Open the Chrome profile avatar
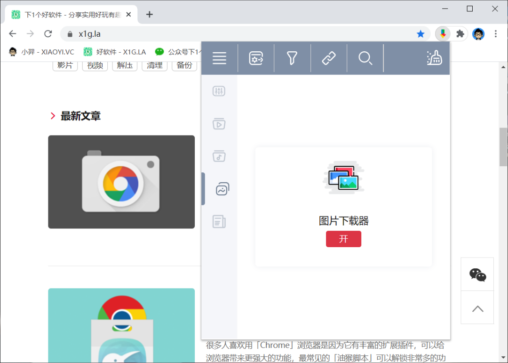 (478, 34)
